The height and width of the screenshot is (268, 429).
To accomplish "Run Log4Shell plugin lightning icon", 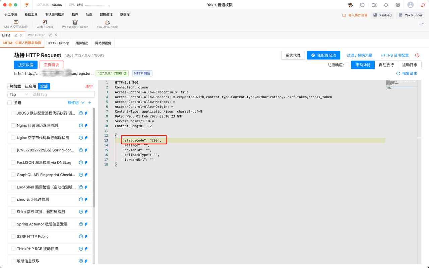I will click(x=86, y=187).
